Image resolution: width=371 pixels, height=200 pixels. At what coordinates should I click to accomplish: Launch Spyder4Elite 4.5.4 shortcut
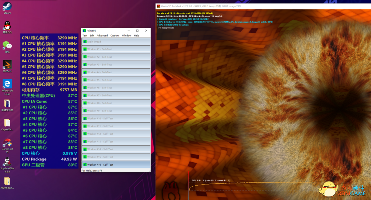pos(7,165)
